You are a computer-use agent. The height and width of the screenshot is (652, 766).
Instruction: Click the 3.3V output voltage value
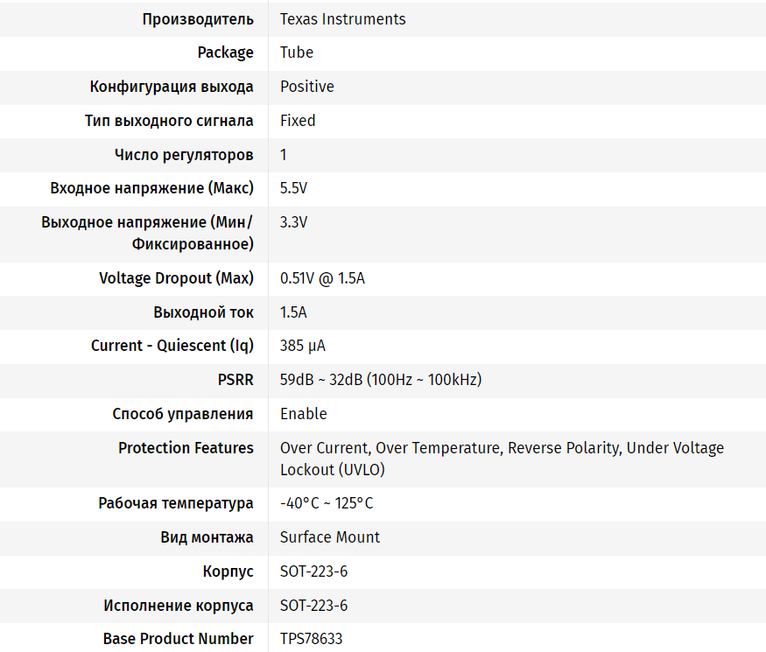click(x=293, y=222)
